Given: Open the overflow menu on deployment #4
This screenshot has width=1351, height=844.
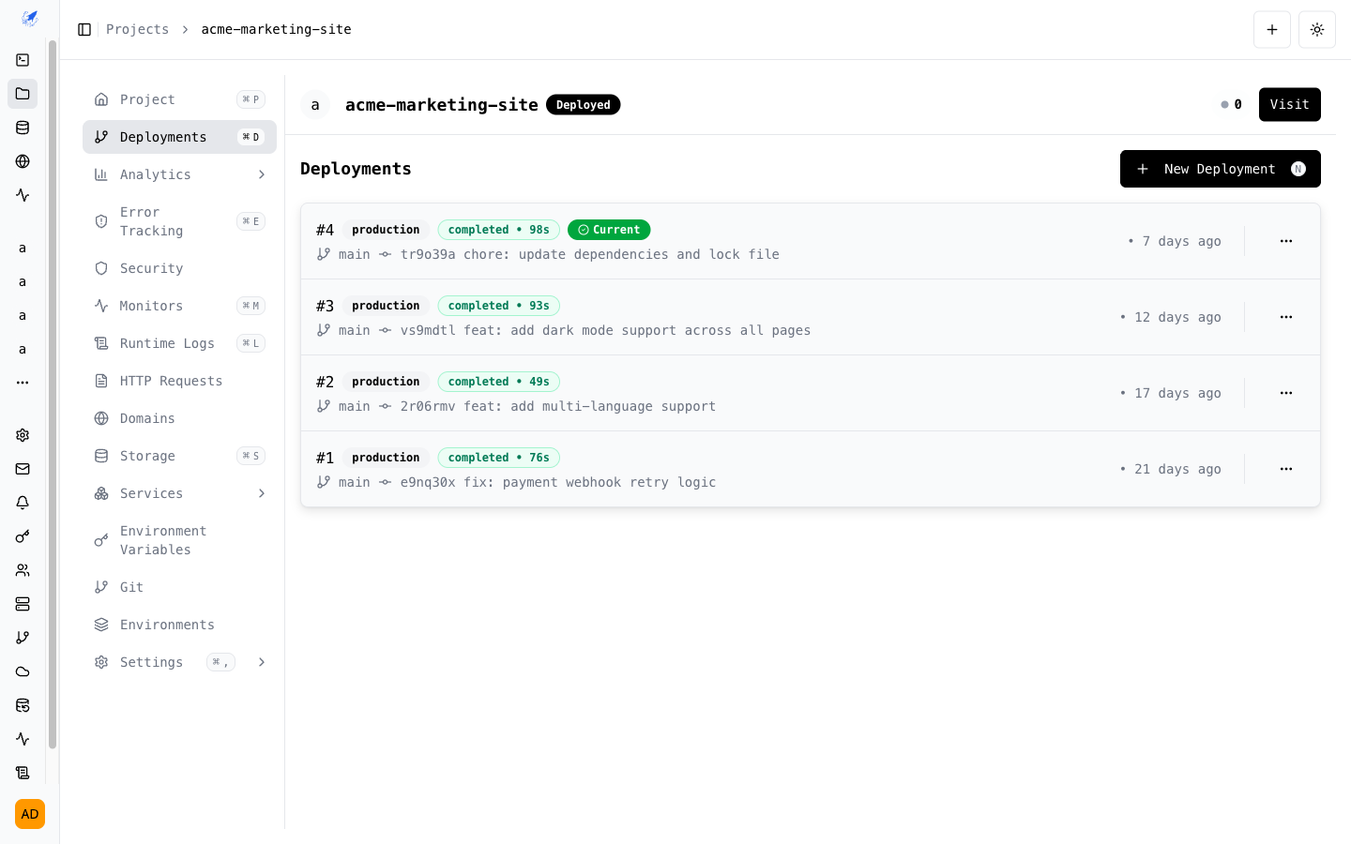Looking at the screenshot, I should [x=1285, y=241].
